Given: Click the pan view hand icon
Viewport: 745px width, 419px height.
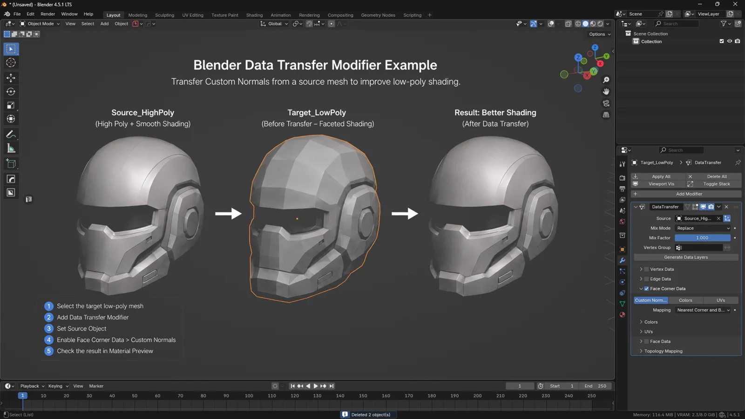Looking at the screenshot, I should 606,92.
